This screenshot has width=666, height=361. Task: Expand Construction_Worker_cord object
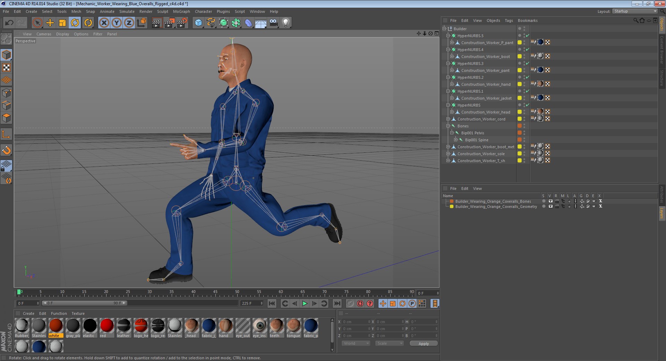(x=448, y=119)
